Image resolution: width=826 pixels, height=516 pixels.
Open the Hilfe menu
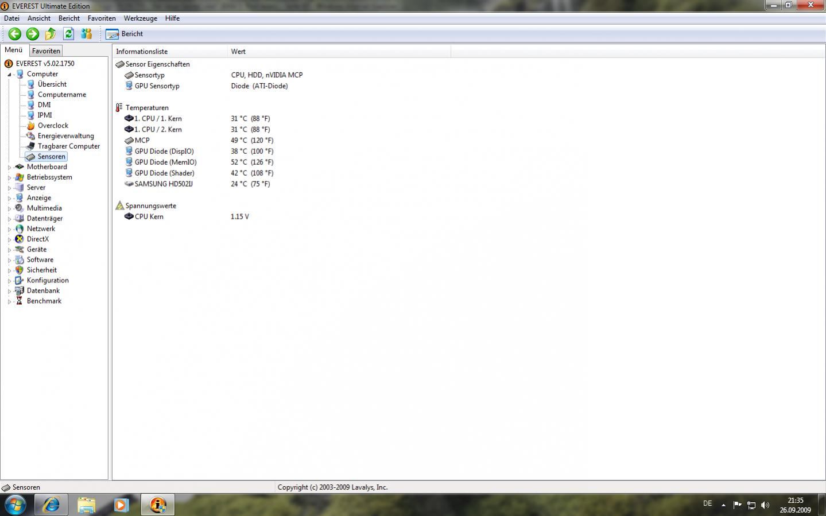[172, 18]
